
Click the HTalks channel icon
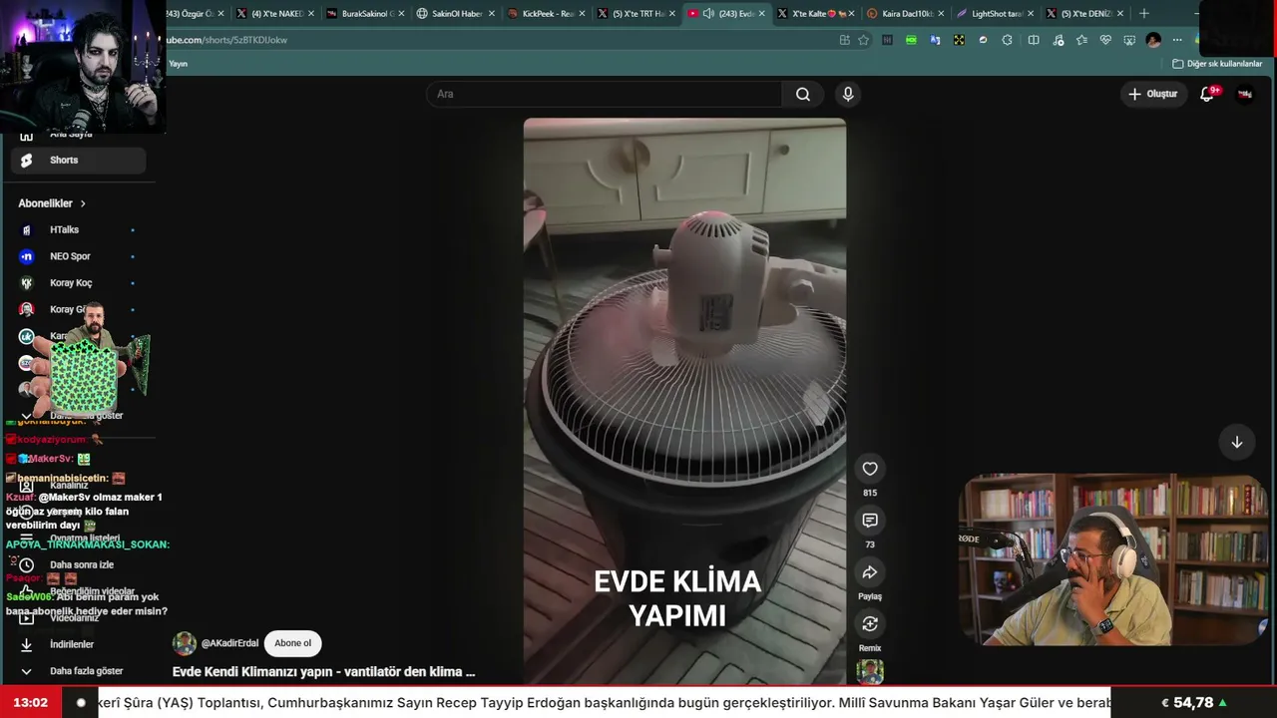(x=27, y=229)
